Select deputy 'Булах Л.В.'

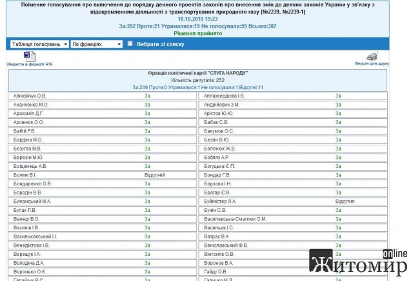coord(25,210)
